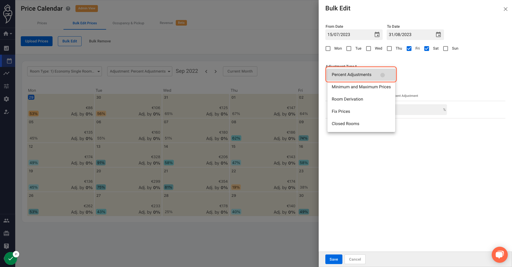The height and width of the screenshot is (267, 512).
Task: Go to next month arrow
Action: [x=215, y=71]
